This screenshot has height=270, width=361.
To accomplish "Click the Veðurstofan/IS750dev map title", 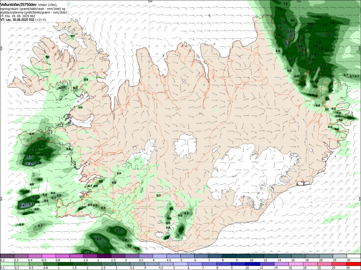I will 18,5.
